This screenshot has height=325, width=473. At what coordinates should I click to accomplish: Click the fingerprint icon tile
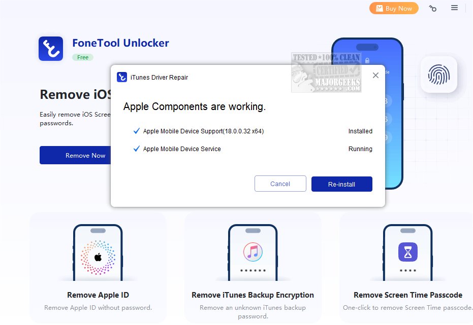click(x=439, y=75)
